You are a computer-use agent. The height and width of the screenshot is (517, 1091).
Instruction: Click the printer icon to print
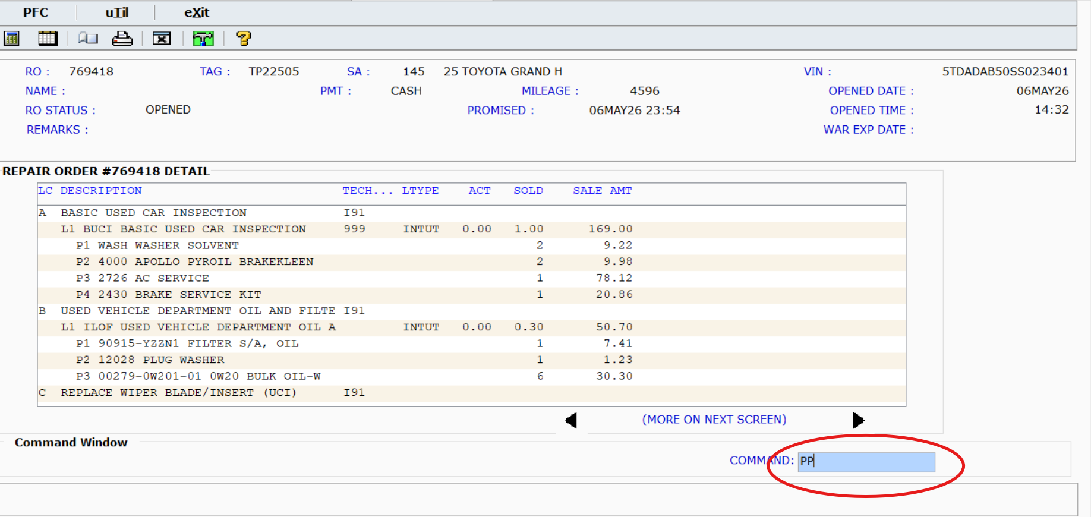[122, 39]
